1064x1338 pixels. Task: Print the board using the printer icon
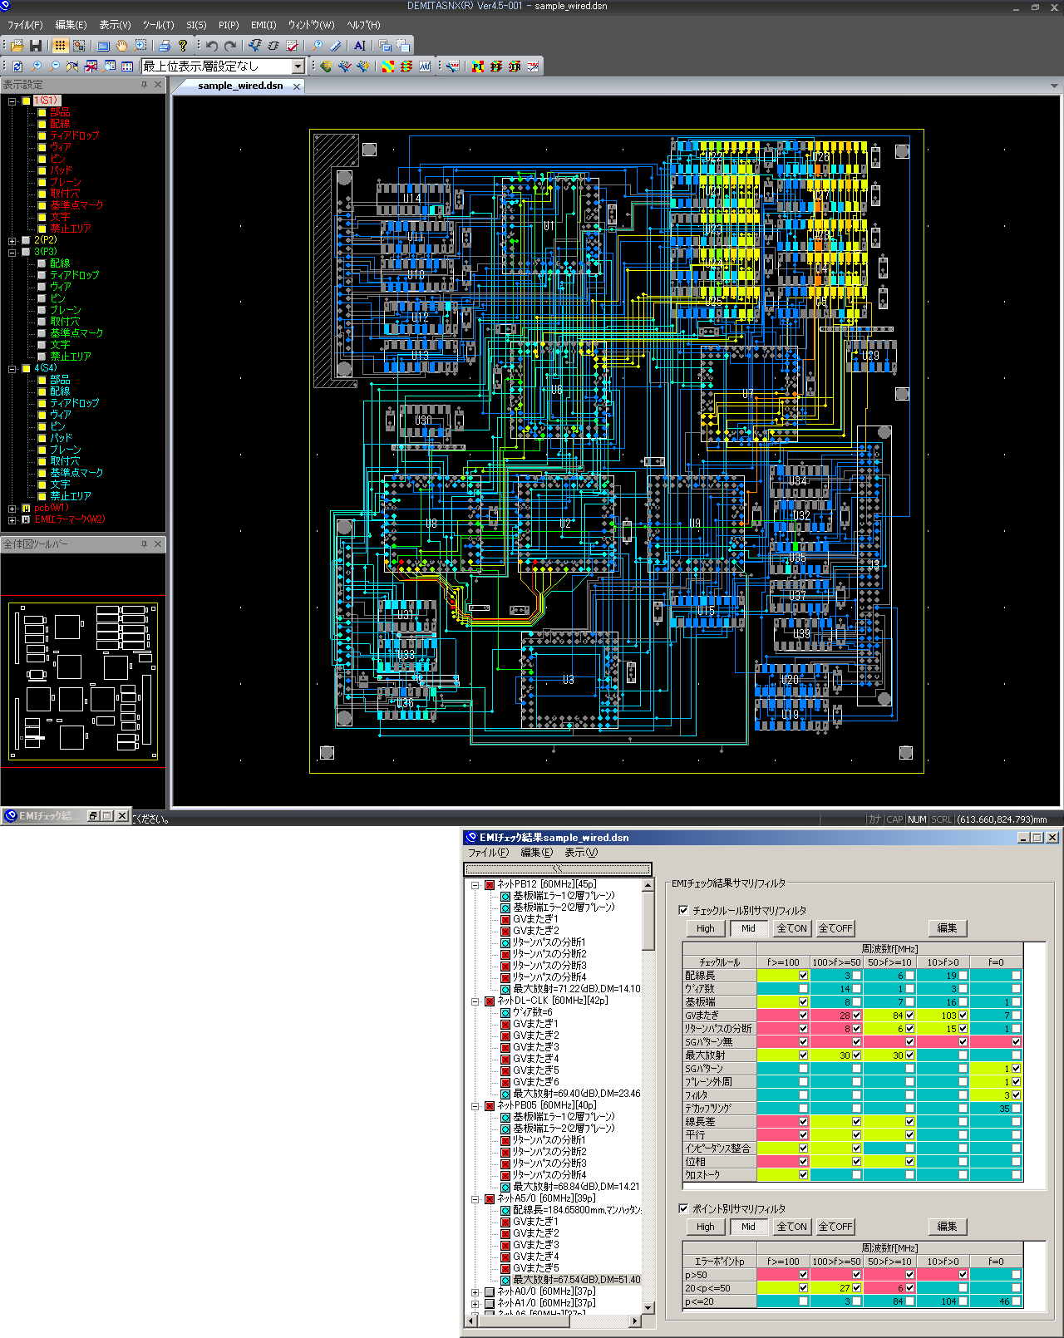pyautogui.click(x=165, y=46)
